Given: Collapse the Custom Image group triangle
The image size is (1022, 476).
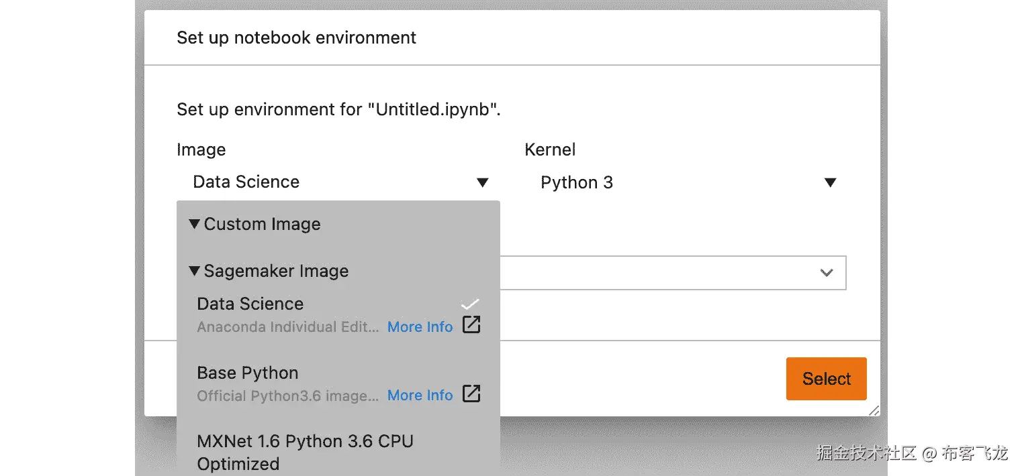Looking at the screenshot, I should pyautogui.click(x=195, y=224).
